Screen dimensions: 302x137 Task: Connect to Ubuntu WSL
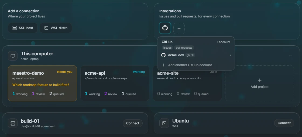click(284, 123)
